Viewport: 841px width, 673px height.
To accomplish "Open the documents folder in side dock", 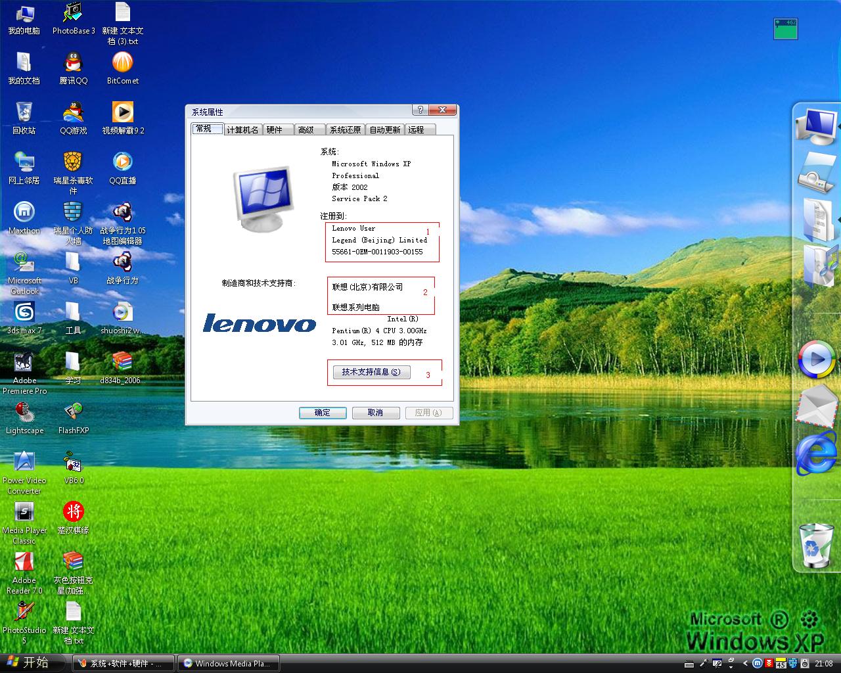I will (819, 220).
